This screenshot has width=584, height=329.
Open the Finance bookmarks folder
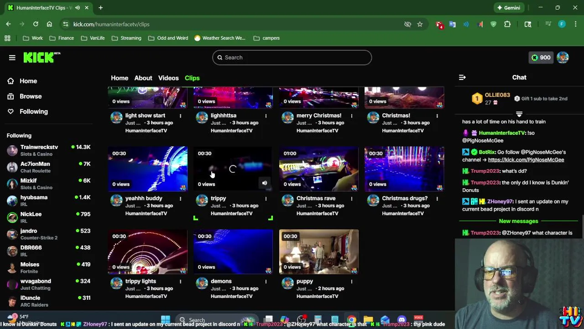tap(62, 38)
